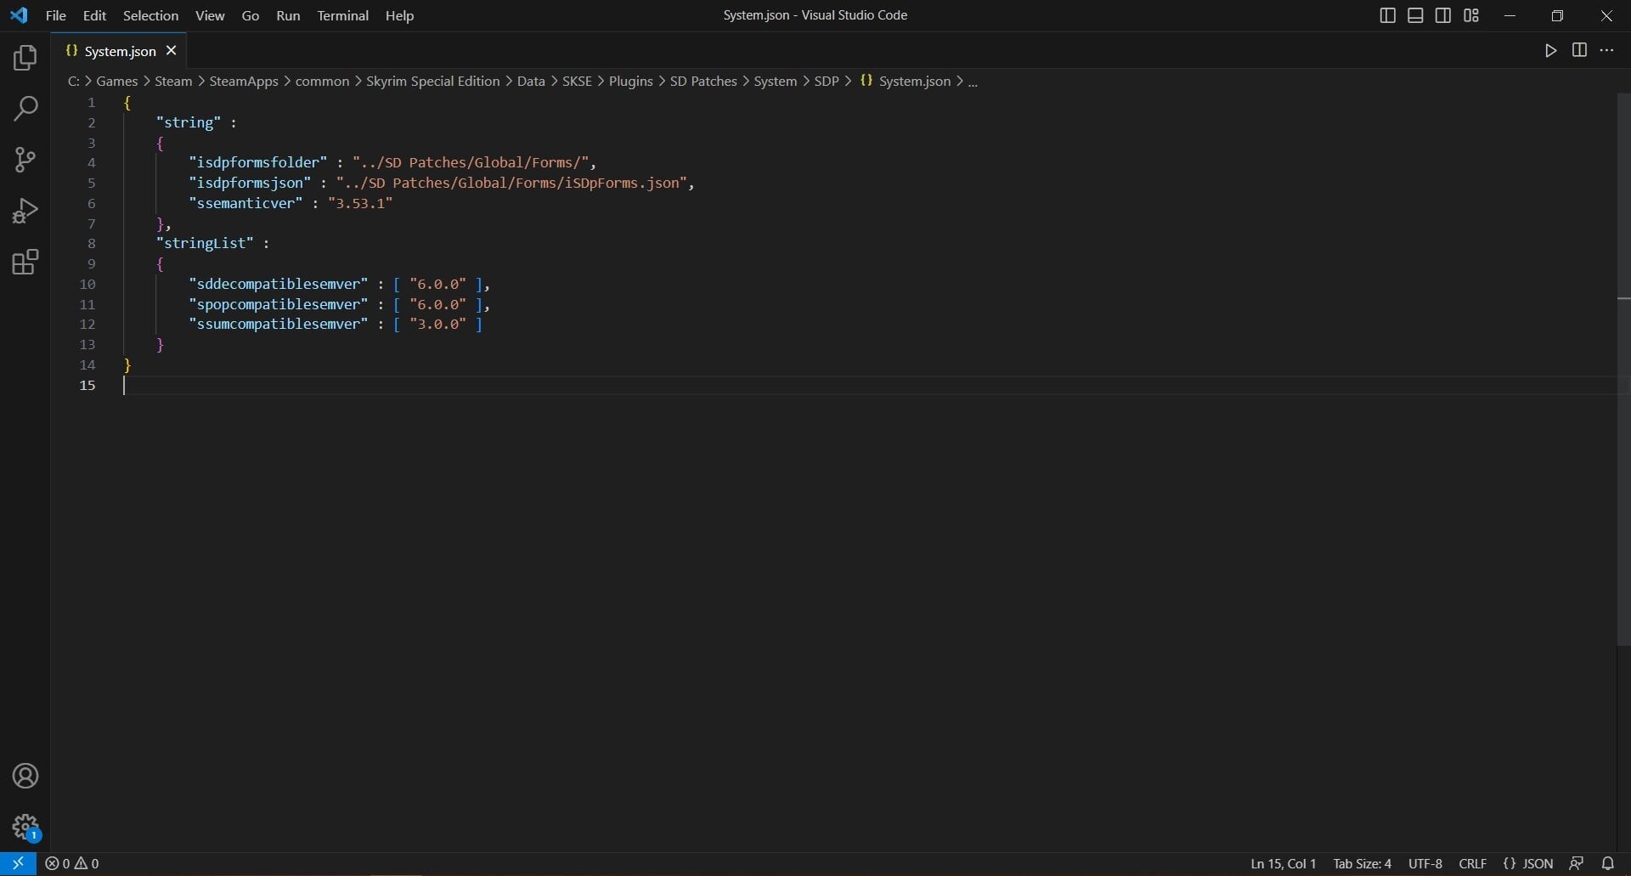1631x876 pixels.
Task: Open the Source Control view
Action: [25, 160]
